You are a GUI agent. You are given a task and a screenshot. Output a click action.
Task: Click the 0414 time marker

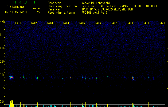click(x=66, y=23)
